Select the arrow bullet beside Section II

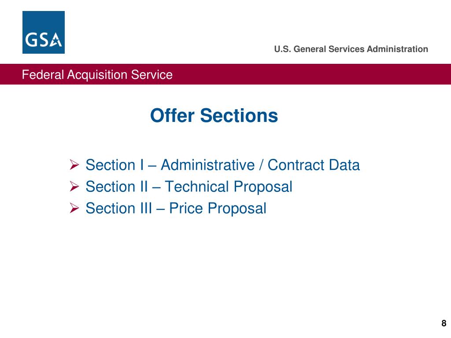(x=74, y=186)
